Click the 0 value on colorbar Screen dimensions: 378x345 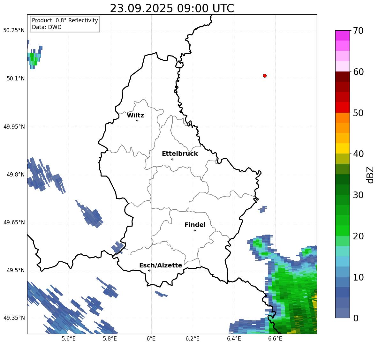pyautogui.click(x=356, y=318)
